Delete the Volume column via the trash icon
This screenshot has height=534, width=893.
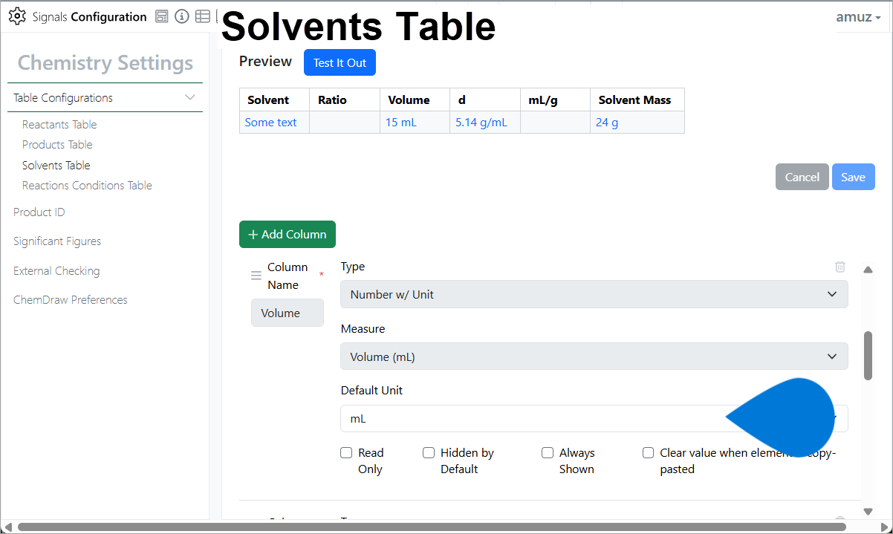[840, 267]
